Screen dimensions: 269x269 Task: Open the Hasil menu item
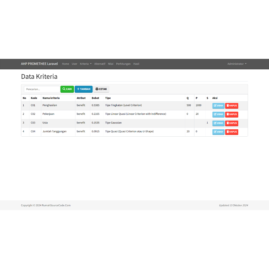click(x=136, y=64)
